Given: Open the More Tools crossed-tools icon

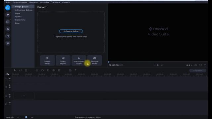Looking at the screenshot, I should pyautogui.click(x=8, y=43).
